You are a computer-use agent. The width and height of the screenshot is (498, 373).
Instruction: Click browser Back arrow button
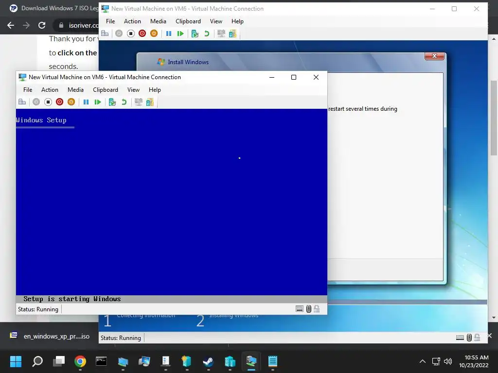click(x=11, y=25)
